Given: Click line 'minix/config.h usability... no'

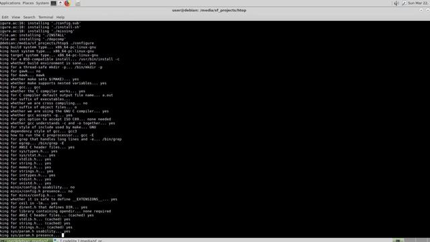Looking at the screenshot, I should [x=38, y=188].
